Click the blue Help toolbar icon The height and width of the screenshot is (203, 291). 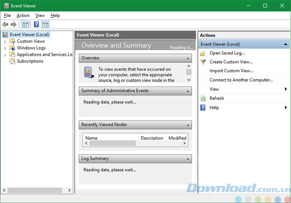click(36, 25)
